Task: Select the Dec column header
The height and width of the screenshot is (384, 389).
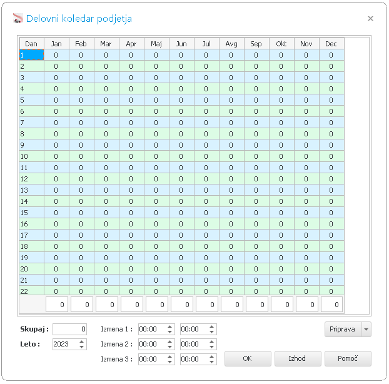Action: click(x=331, y=44)
